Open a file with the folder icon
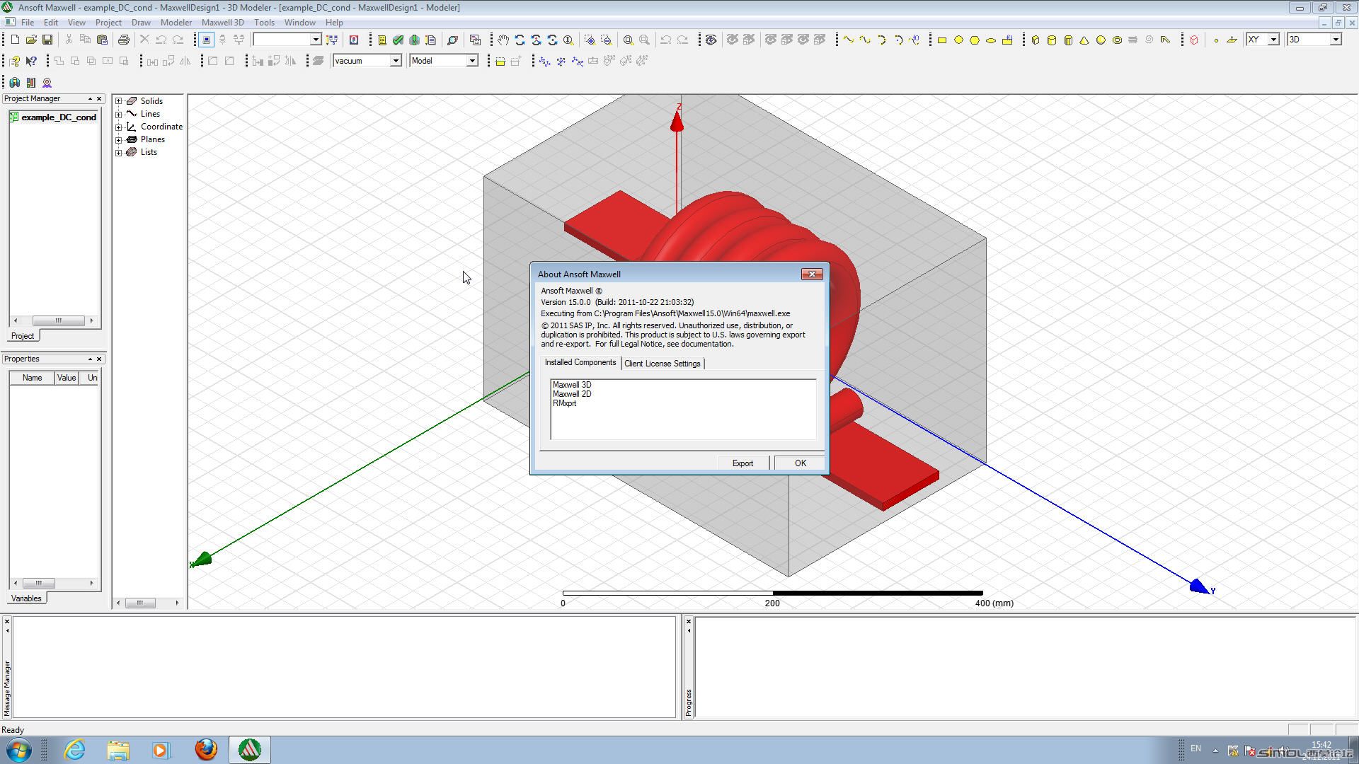Viewport: 1359px width, 764px height. point(31,40)
